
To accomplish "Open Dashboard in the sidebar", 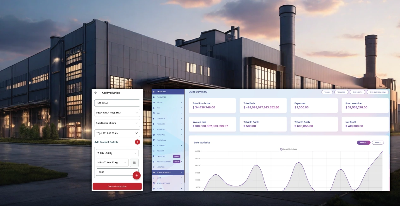I will 168,92.
